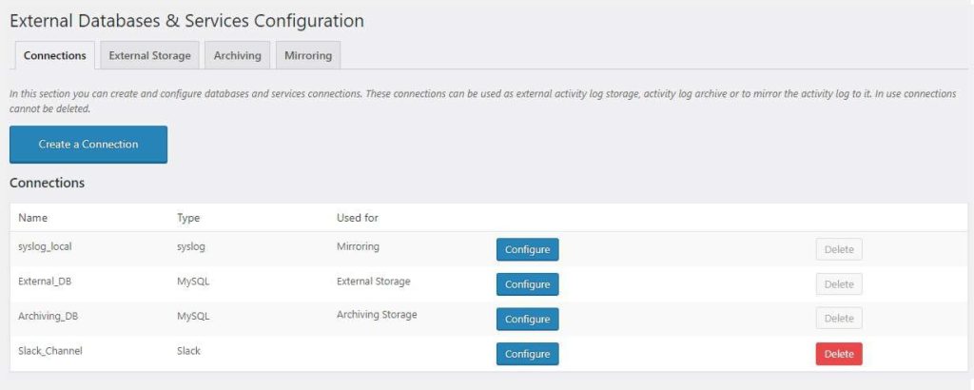Select the Slack_Channel connection name

(50, 351)
